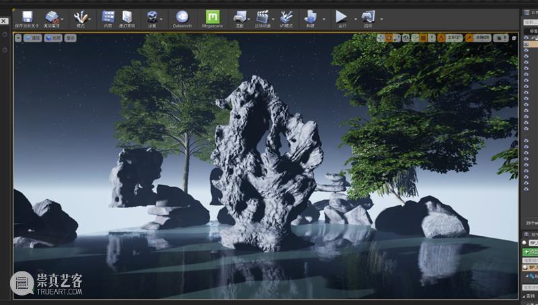538x305 pixels.
Task: Click the Details panel tab icon
Action: coord(527,234)
